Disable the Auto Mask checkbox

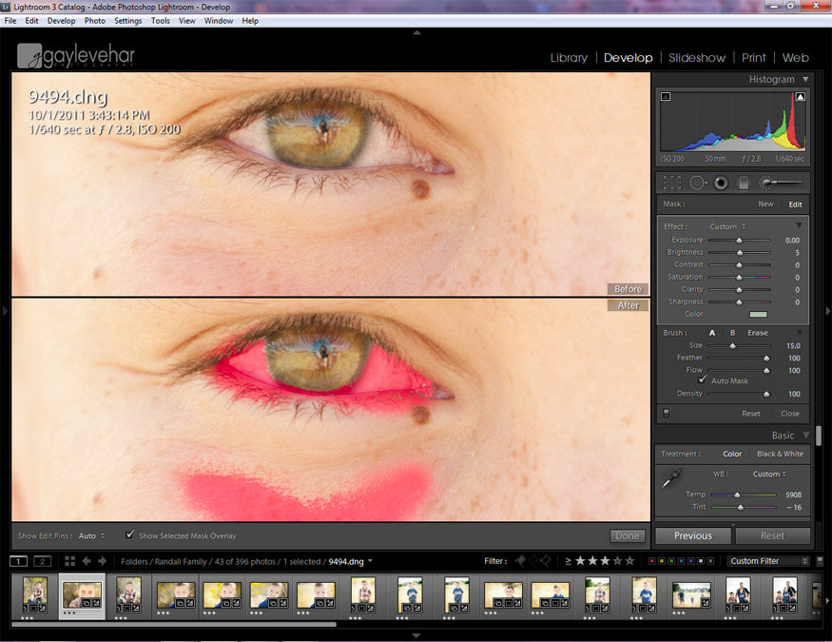tap(703, 380)
